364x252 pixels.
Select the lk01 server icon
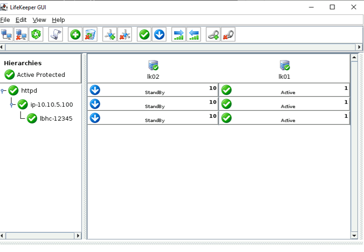point(285,65)
